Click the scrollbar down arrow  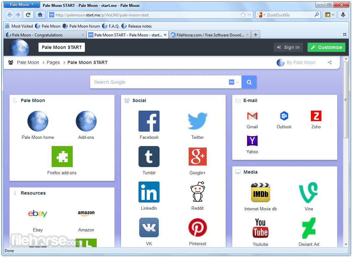[346, 245]
